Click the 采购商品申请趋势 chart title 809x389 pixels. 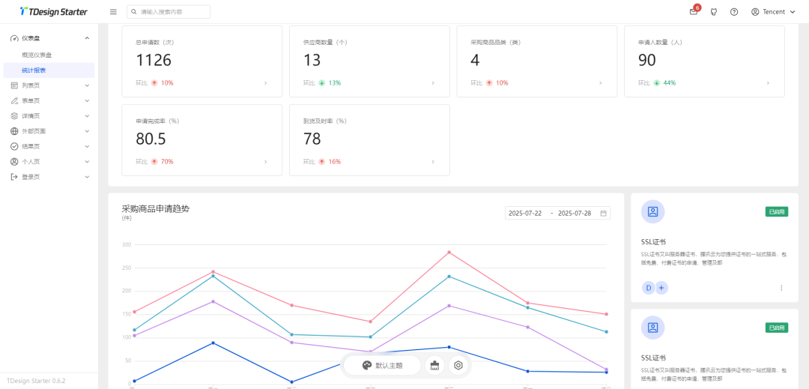[x=155, y=209]
